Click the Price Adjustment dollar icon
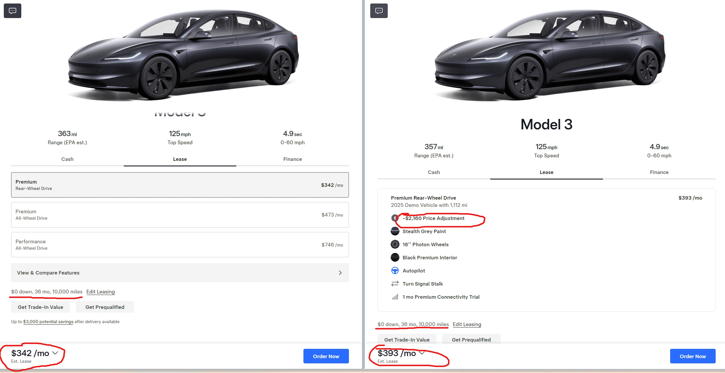Viewport: 725px width, 373px height. click(x=394, y=218)
